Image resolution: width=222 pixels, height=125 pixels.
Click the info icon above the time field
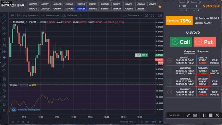[199, 2]
